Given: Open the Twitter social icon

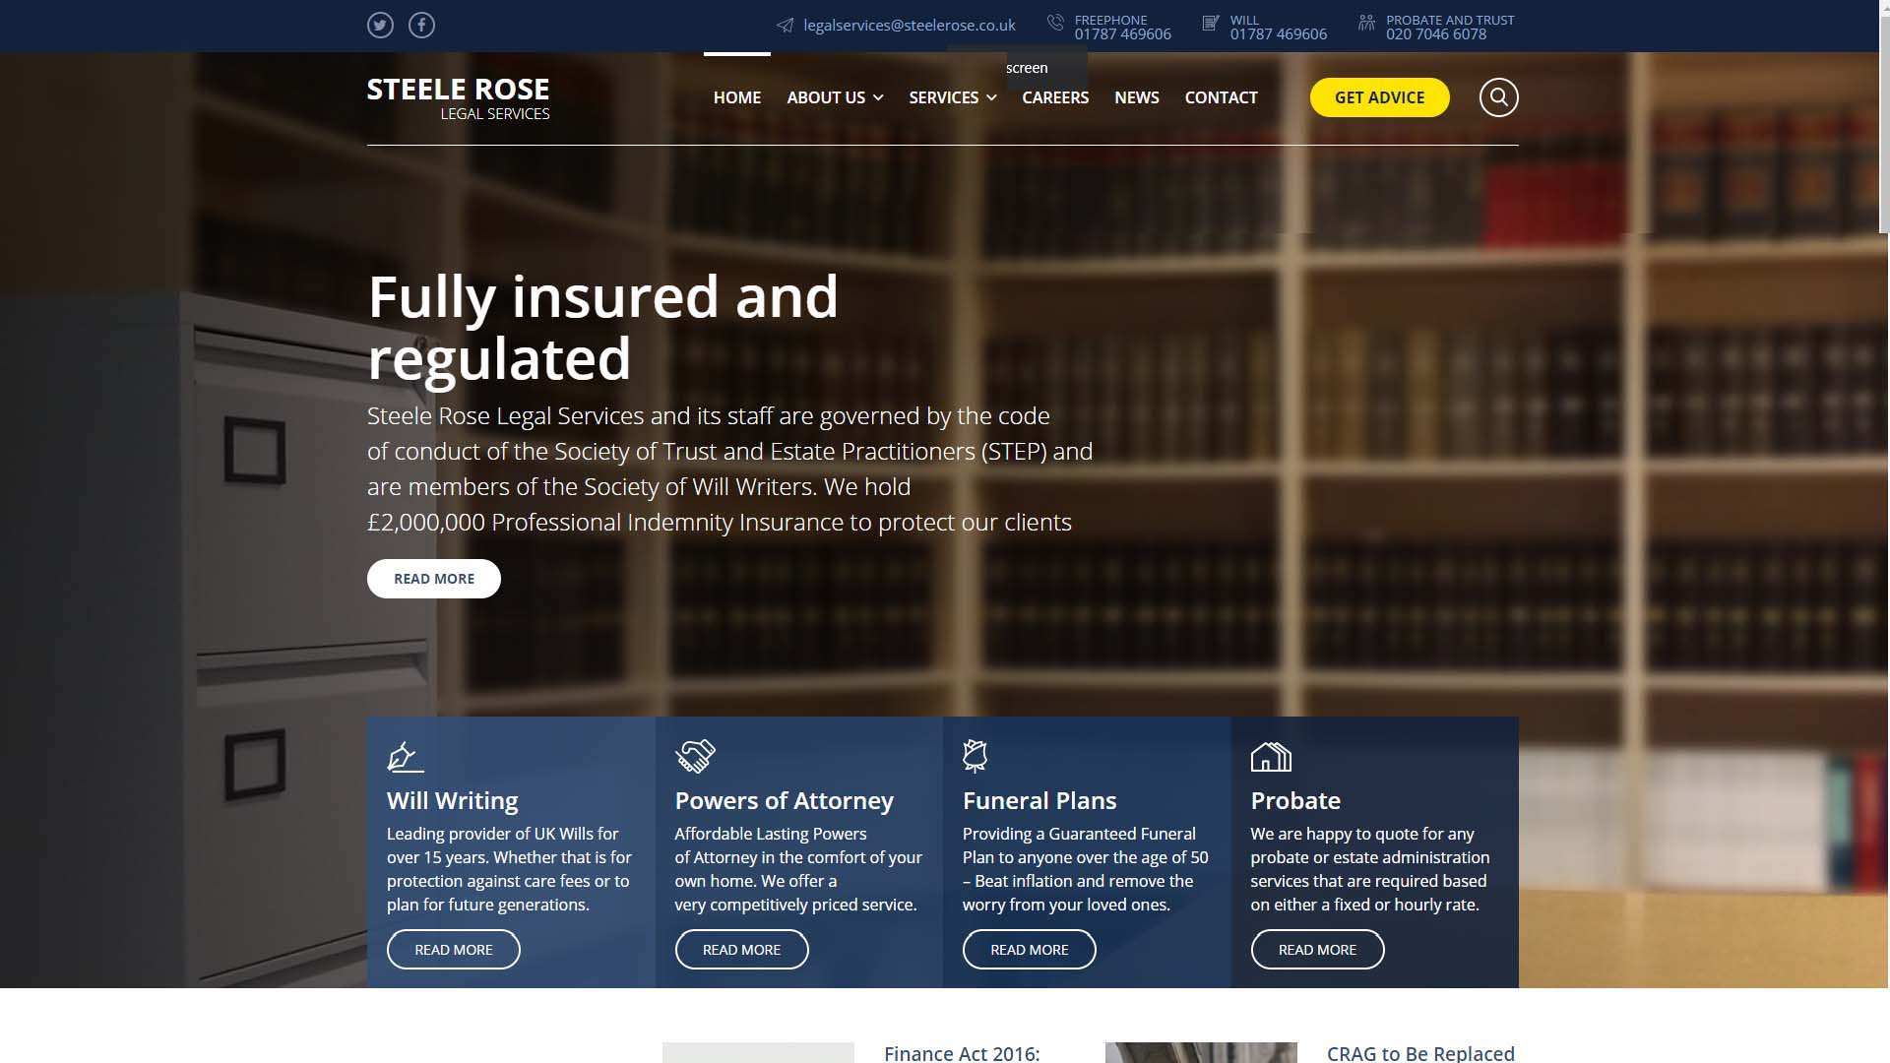Looking at the screenshot, I should tap(380, 26).
